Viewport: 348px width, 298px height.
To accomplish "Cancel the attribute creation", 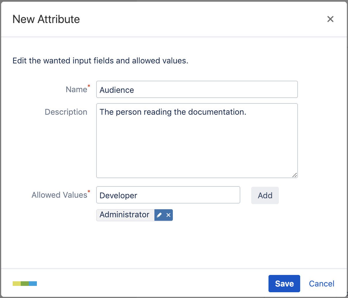I will (321, 284).
